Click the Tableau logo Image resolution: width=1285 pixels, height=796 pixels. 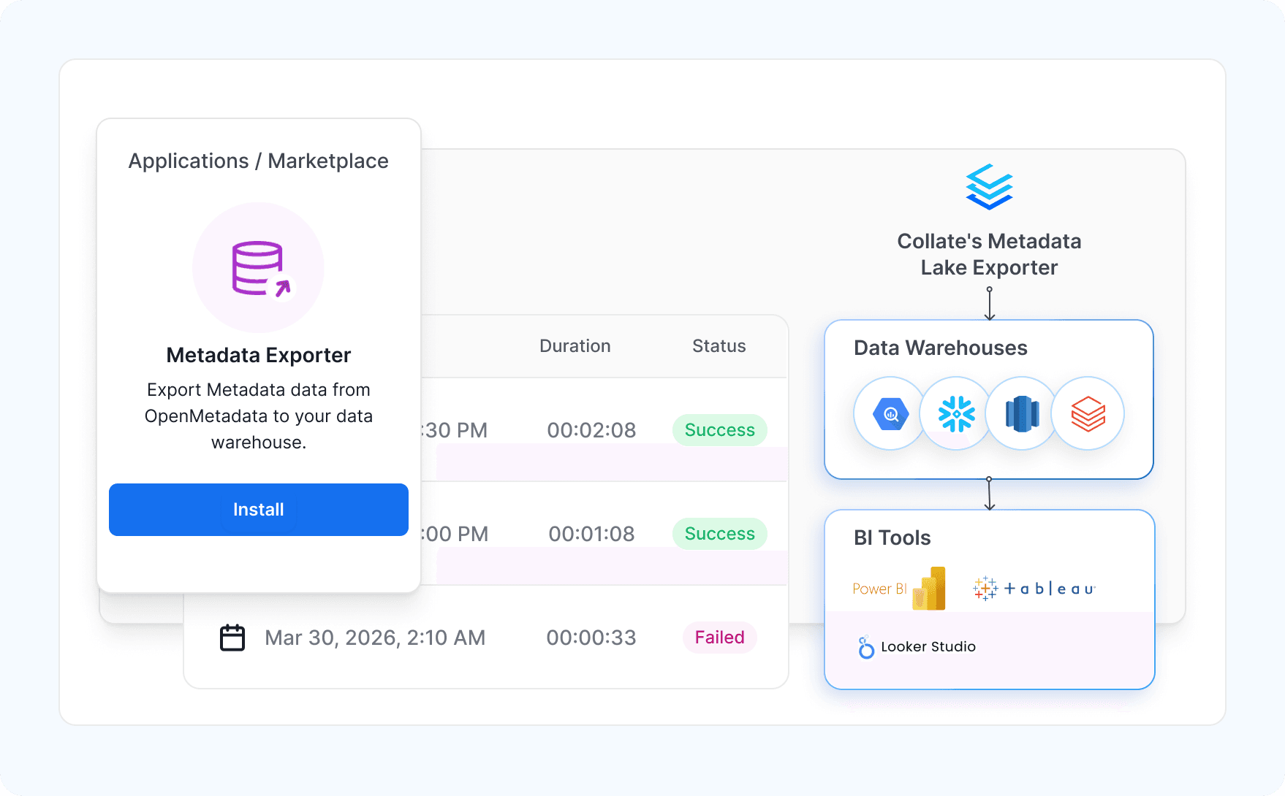[1034, 589]
